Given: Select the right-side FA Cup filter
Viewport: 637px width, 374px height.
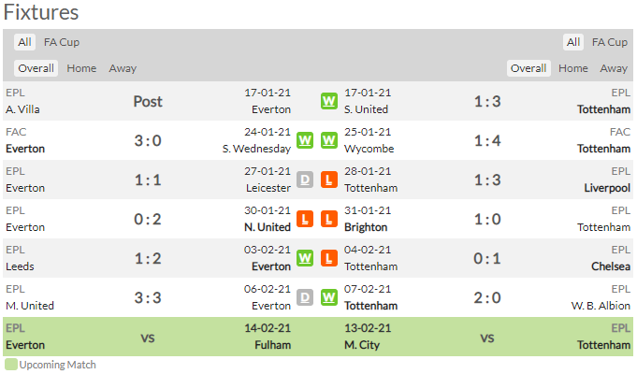Looking at the screenshot, I should point(609,42).
